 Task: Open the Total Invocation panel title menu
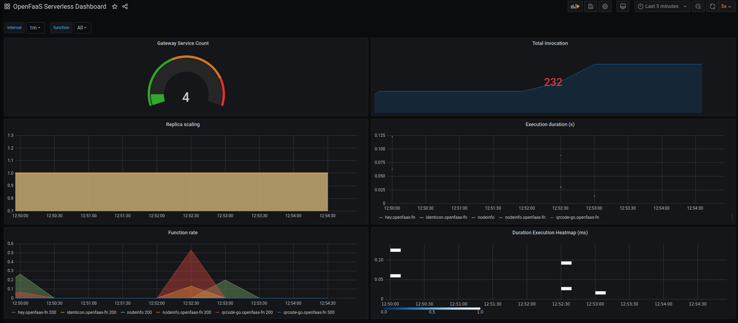[550, 43]
